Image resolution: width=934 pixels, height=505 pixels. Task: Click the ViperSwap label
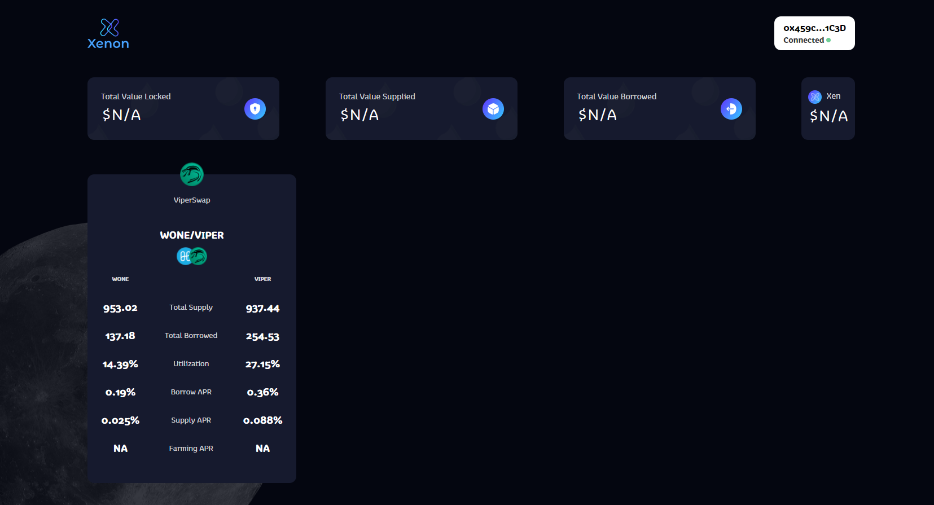click(192, 200)
